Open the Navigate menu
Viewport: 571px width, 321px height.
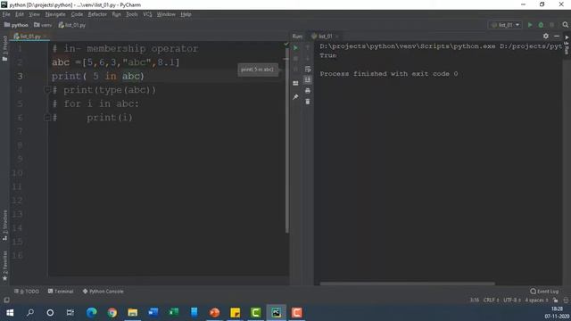55,14
